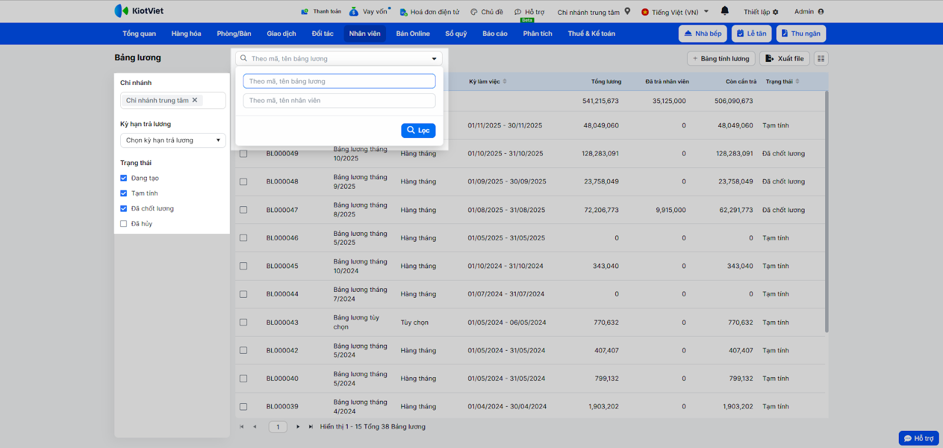Open the Báo cáo menu

pos(494,34)
